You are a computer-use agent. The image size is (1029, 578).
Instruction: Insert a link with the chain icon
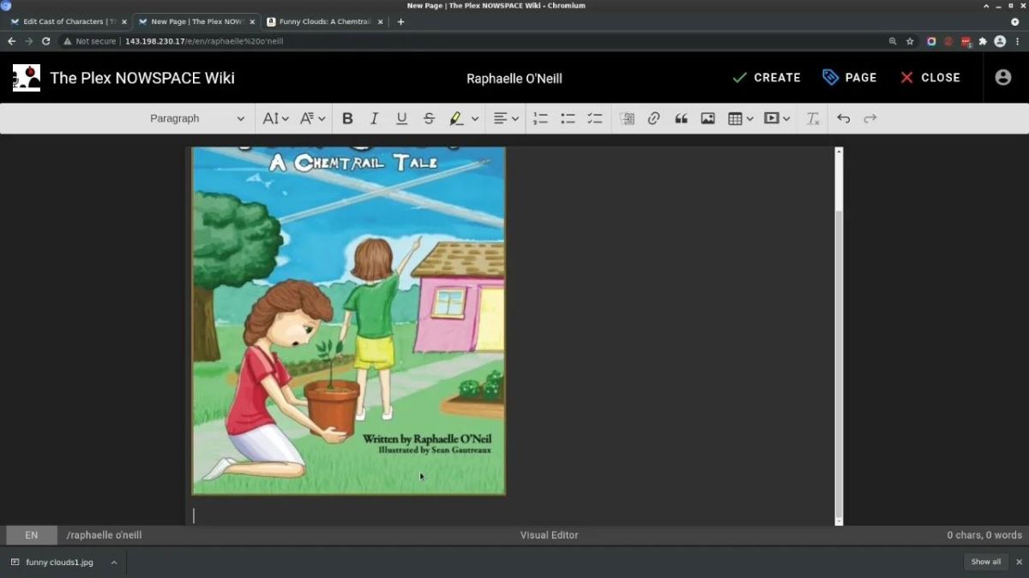point(653,119)
